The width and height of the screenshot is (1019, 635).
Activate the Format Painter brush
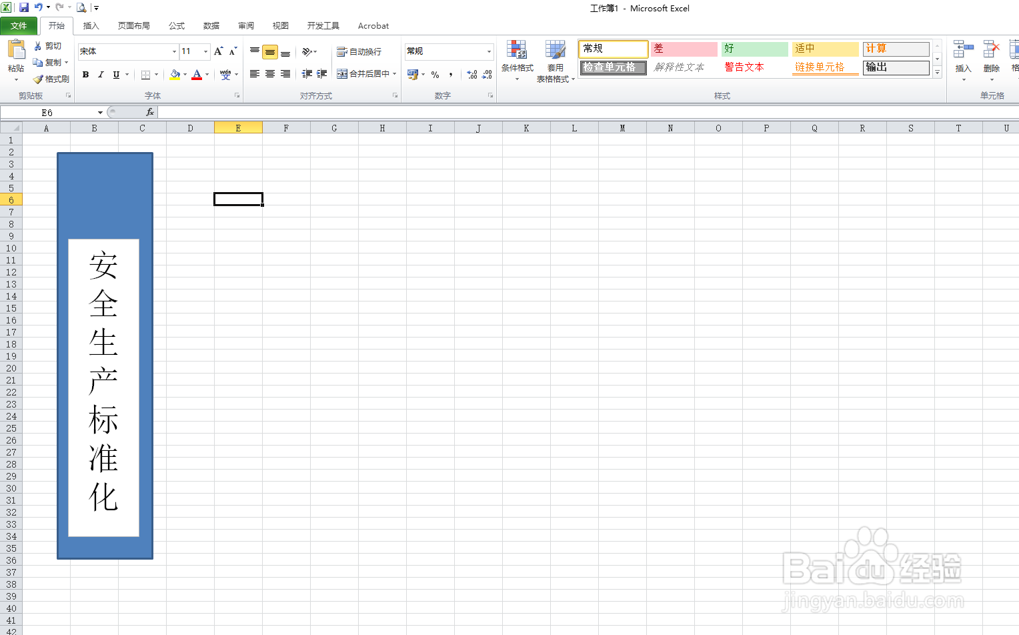38,79
